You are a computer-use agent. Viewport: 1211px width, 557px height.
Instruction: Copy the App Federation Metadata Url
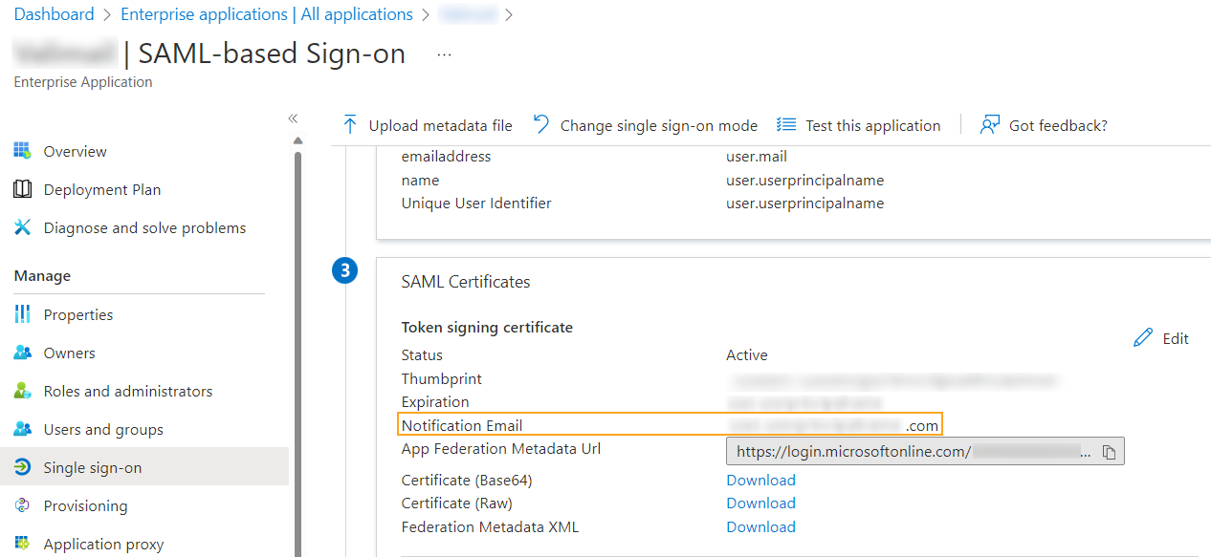click(x=1109, y=450)
